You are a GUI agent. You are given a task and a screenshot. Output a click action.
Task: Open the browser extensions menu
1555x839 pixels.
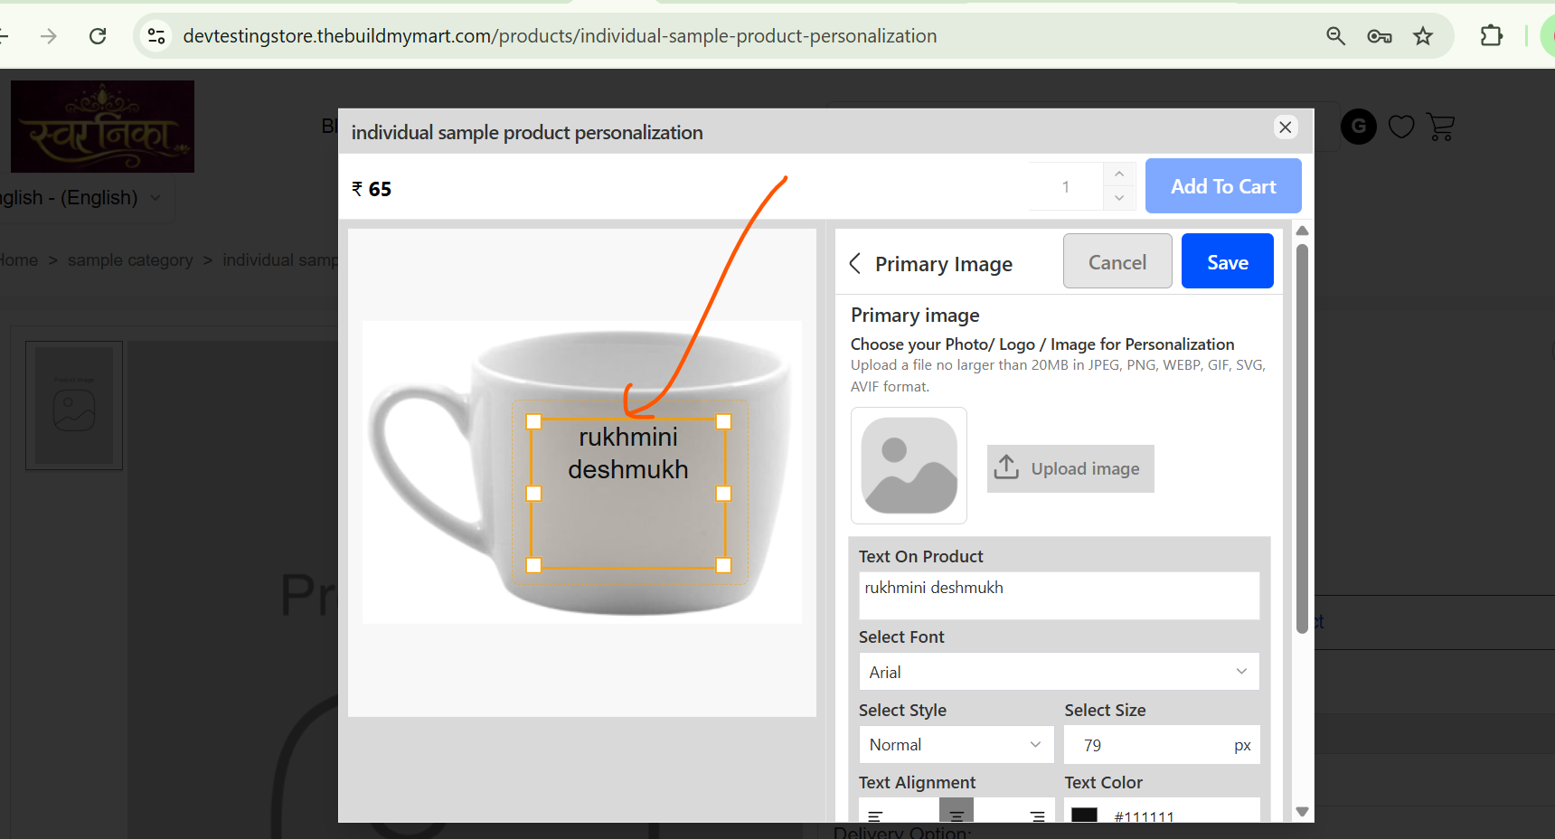1491,36
